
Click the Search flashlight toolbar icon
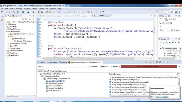[54, 12]
